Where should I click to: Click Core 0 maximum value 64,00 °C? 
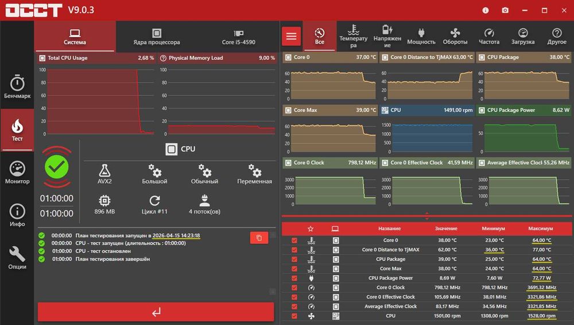coord(541,241)
